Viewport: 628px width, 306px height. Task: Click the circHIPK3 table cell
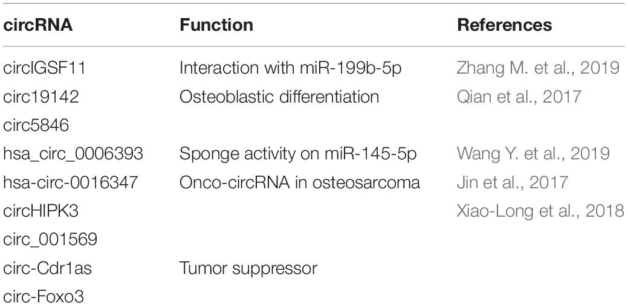click(x=41, y=211)
